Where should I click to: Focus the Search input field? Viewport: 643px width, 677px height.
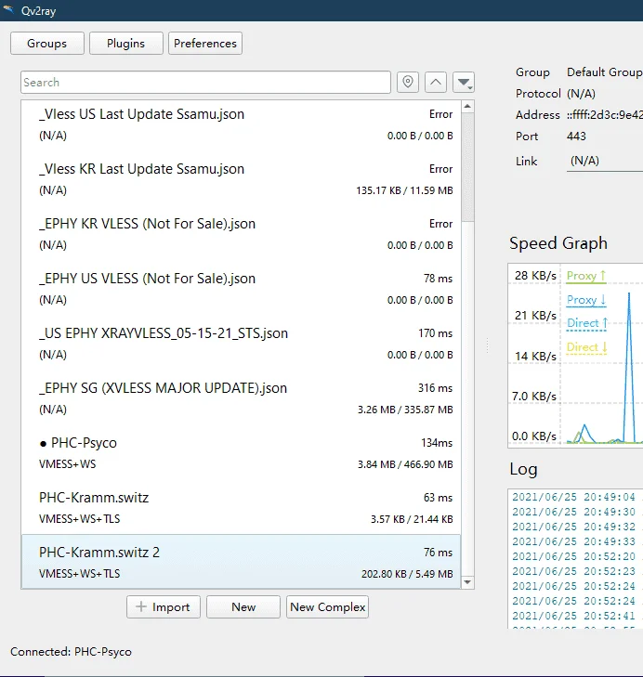pyautogui.click(x=205, y=82)
